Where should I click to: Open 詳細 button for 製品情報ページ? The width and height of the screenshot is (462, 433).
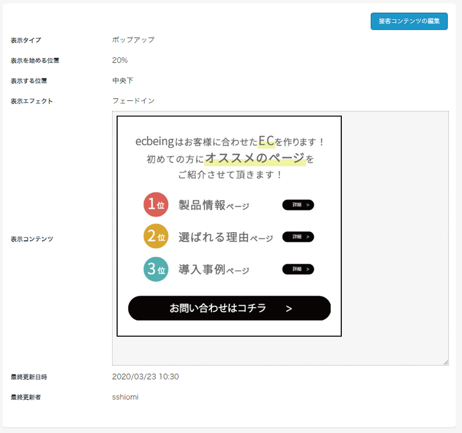coord(298,204)
